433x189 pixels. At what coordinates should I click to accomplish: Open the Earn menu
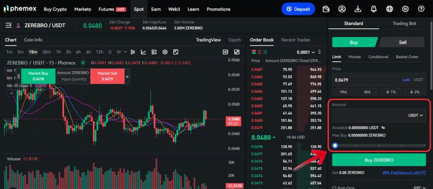[156, 9]
